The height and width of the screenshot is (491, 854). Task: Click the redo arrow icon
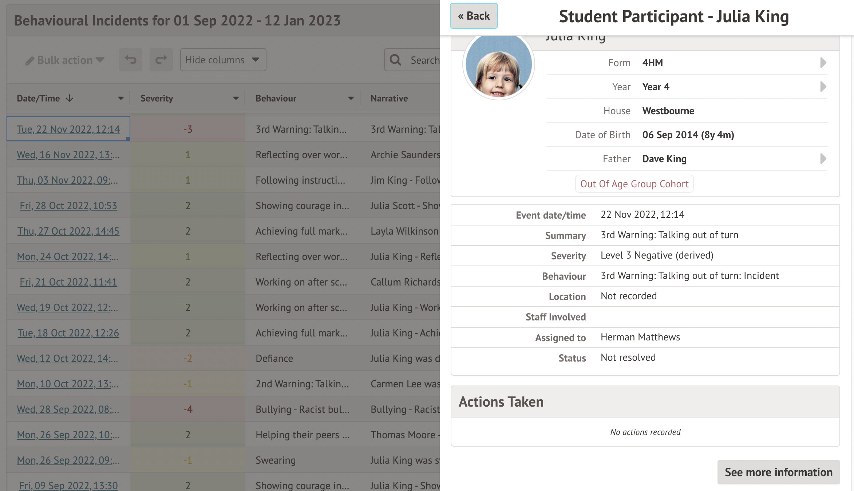point(161,60)
